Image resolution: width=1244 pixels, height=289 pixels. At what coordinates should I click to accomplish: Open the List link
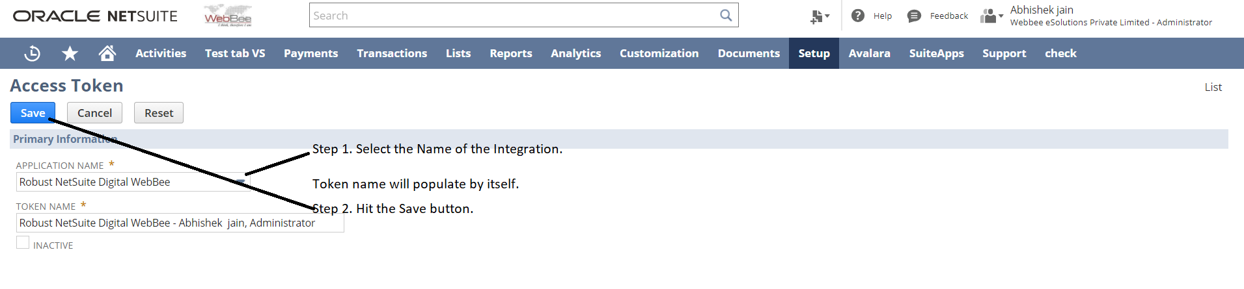(x=1213, y=87)
